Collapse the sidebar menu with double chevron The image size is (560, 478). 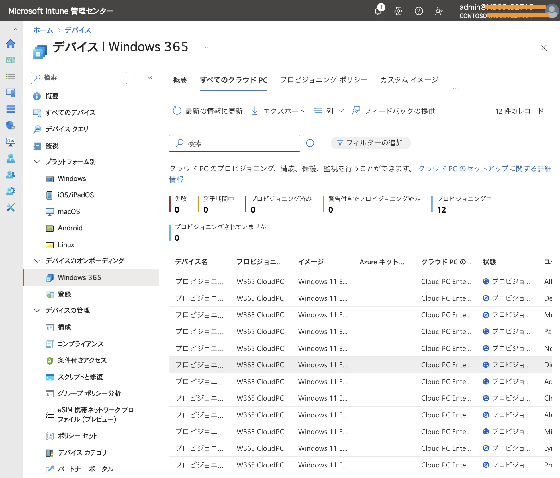click(150, 77)
